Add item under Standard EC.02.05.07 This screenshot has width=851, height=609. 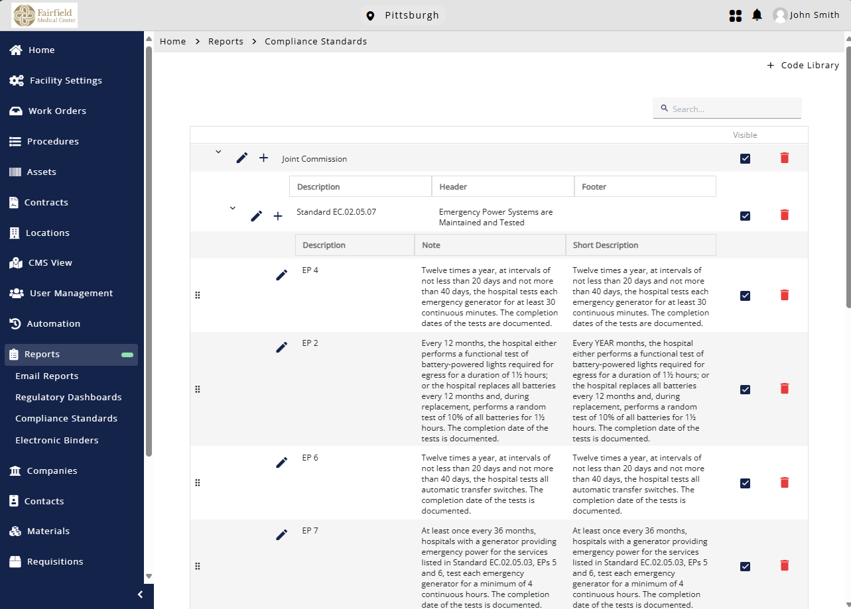tap(278, 216)
